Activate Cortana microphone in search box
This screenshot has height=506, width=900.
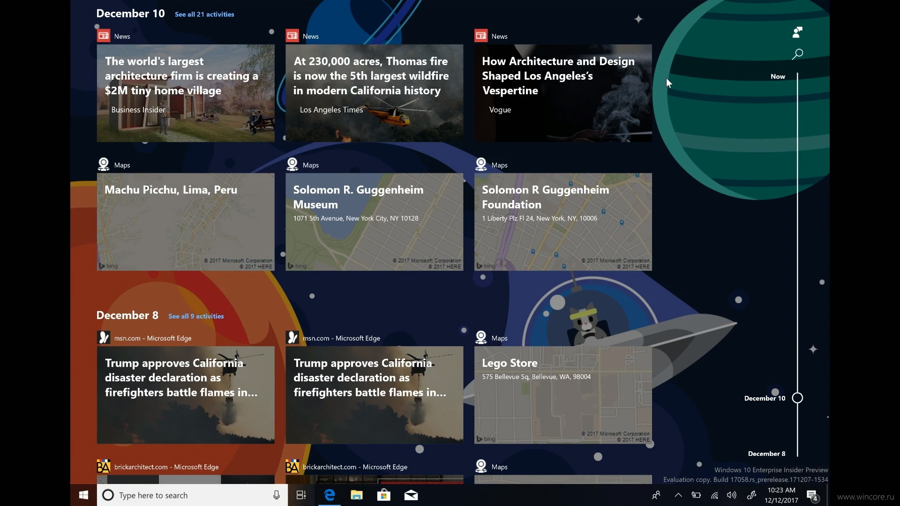[277, 495]
